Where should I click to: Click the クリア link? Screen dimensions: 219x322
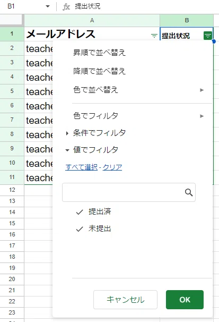click(112, 167)
